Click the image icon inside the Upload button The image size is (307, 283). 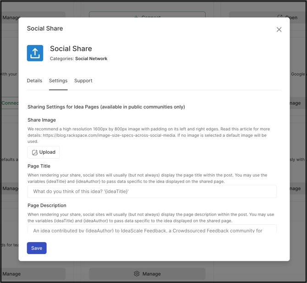coord(35,152)
